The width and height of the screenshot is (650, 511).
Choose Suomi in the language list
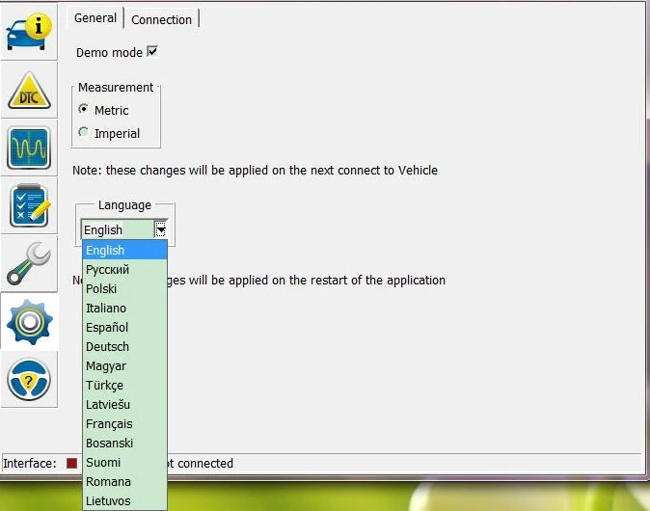coord(124,463)
